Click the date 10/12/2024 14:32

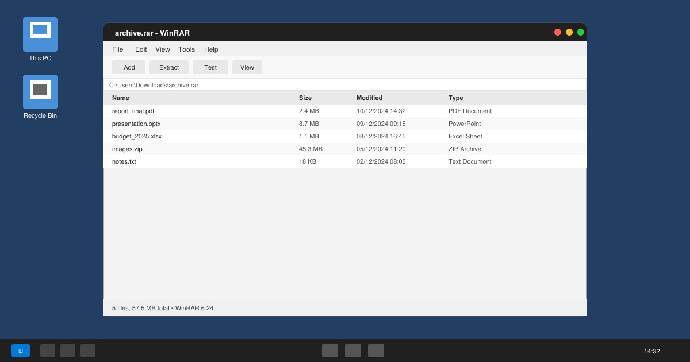click(381, 111)
